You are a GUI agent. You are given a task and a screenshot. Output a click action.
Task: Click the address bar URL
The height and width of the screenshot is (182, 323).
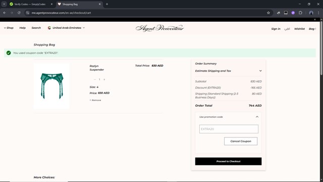(x=61, y=13)
